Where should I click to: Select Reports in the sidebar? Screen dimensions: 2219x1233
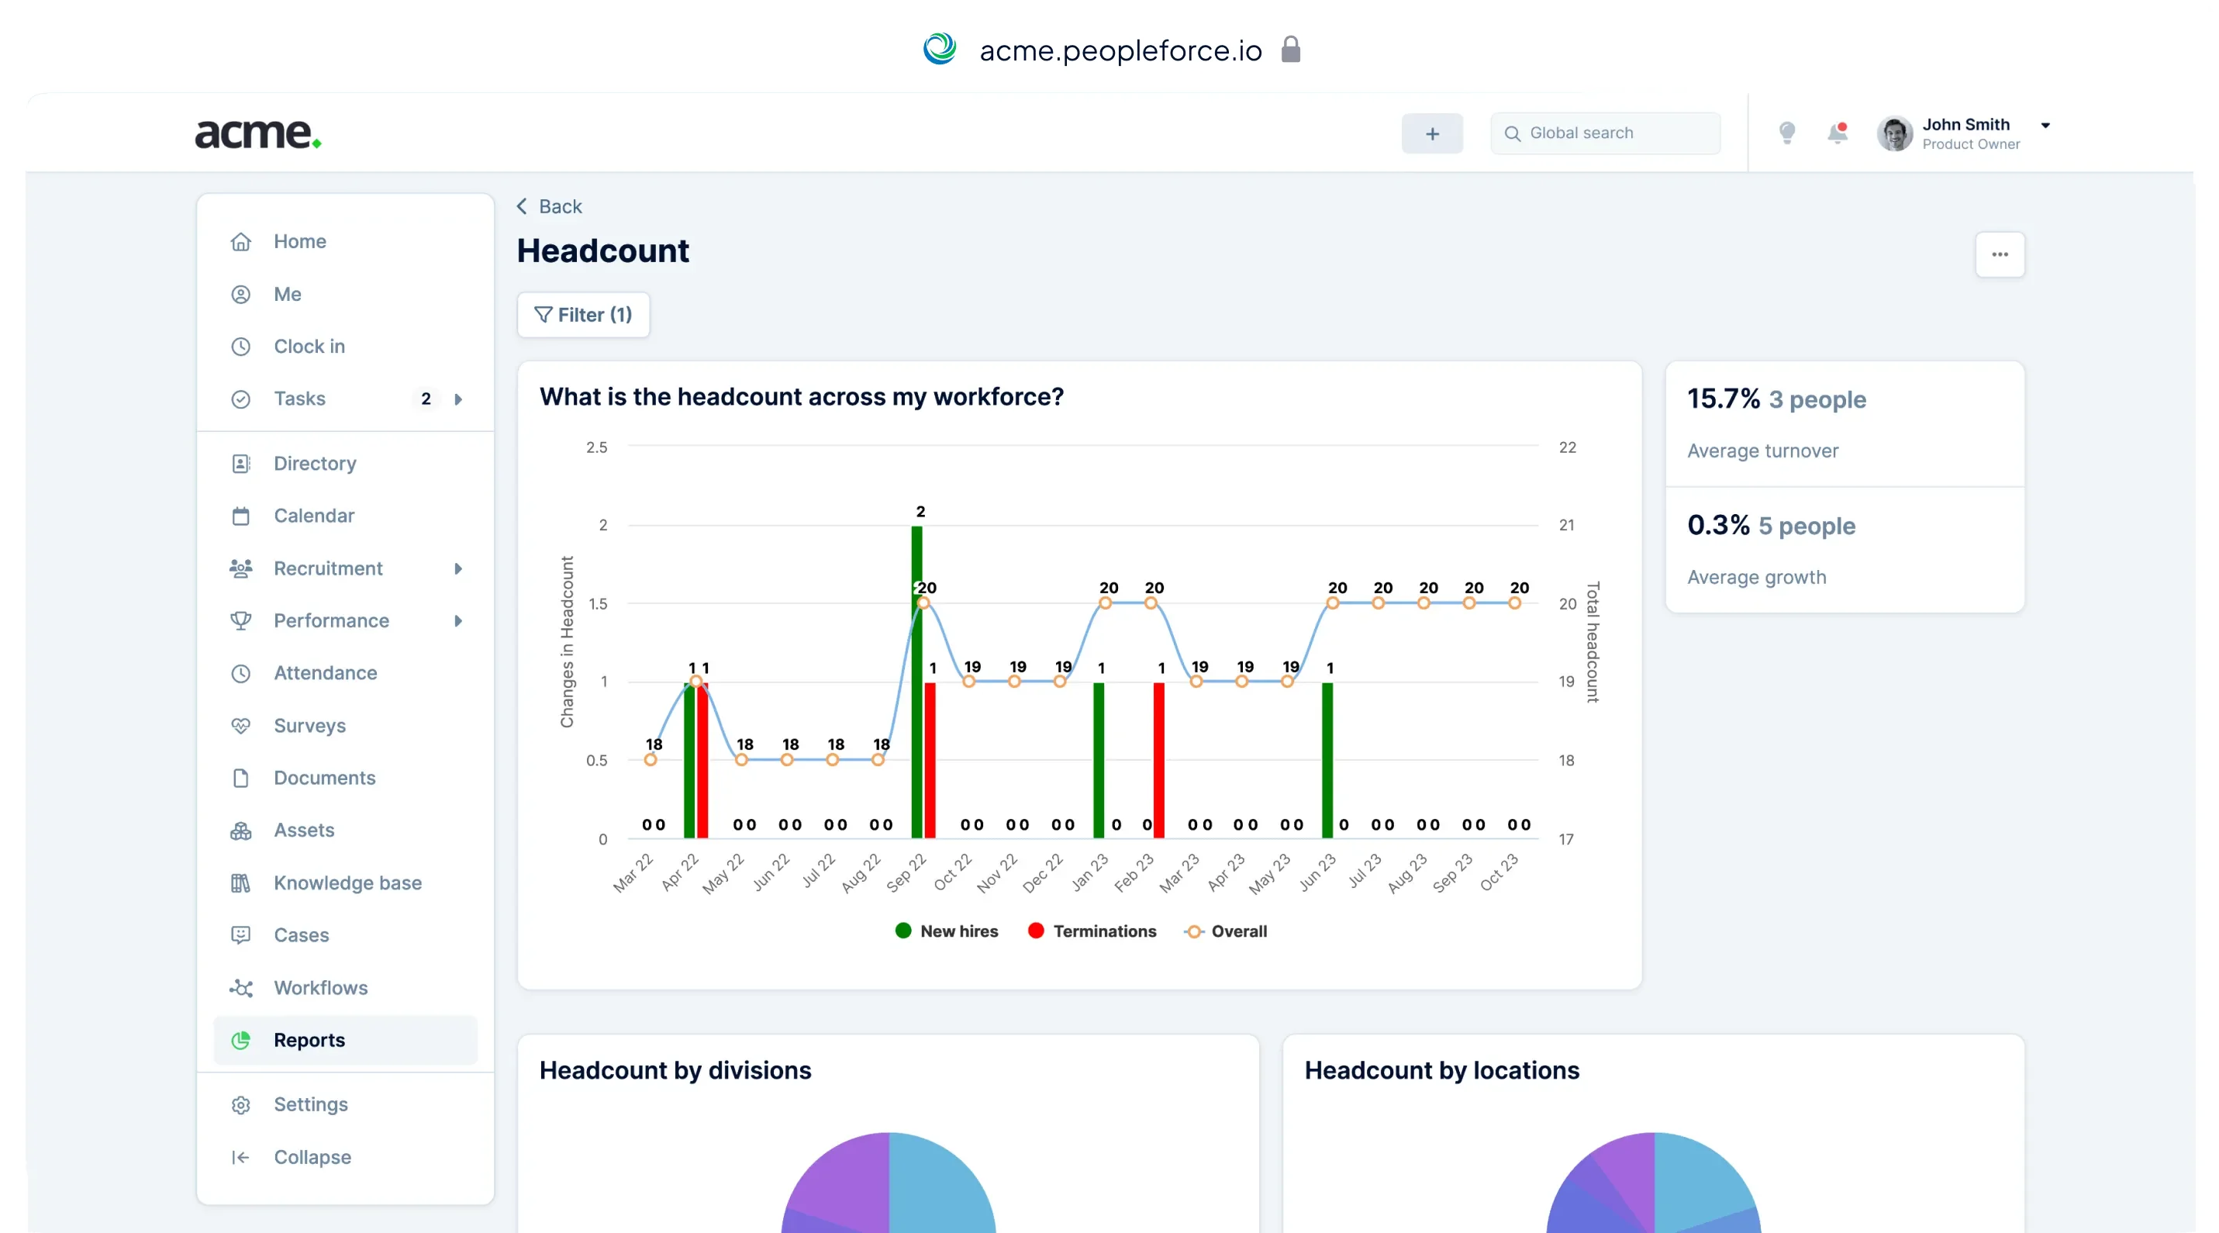(309, 1040)
